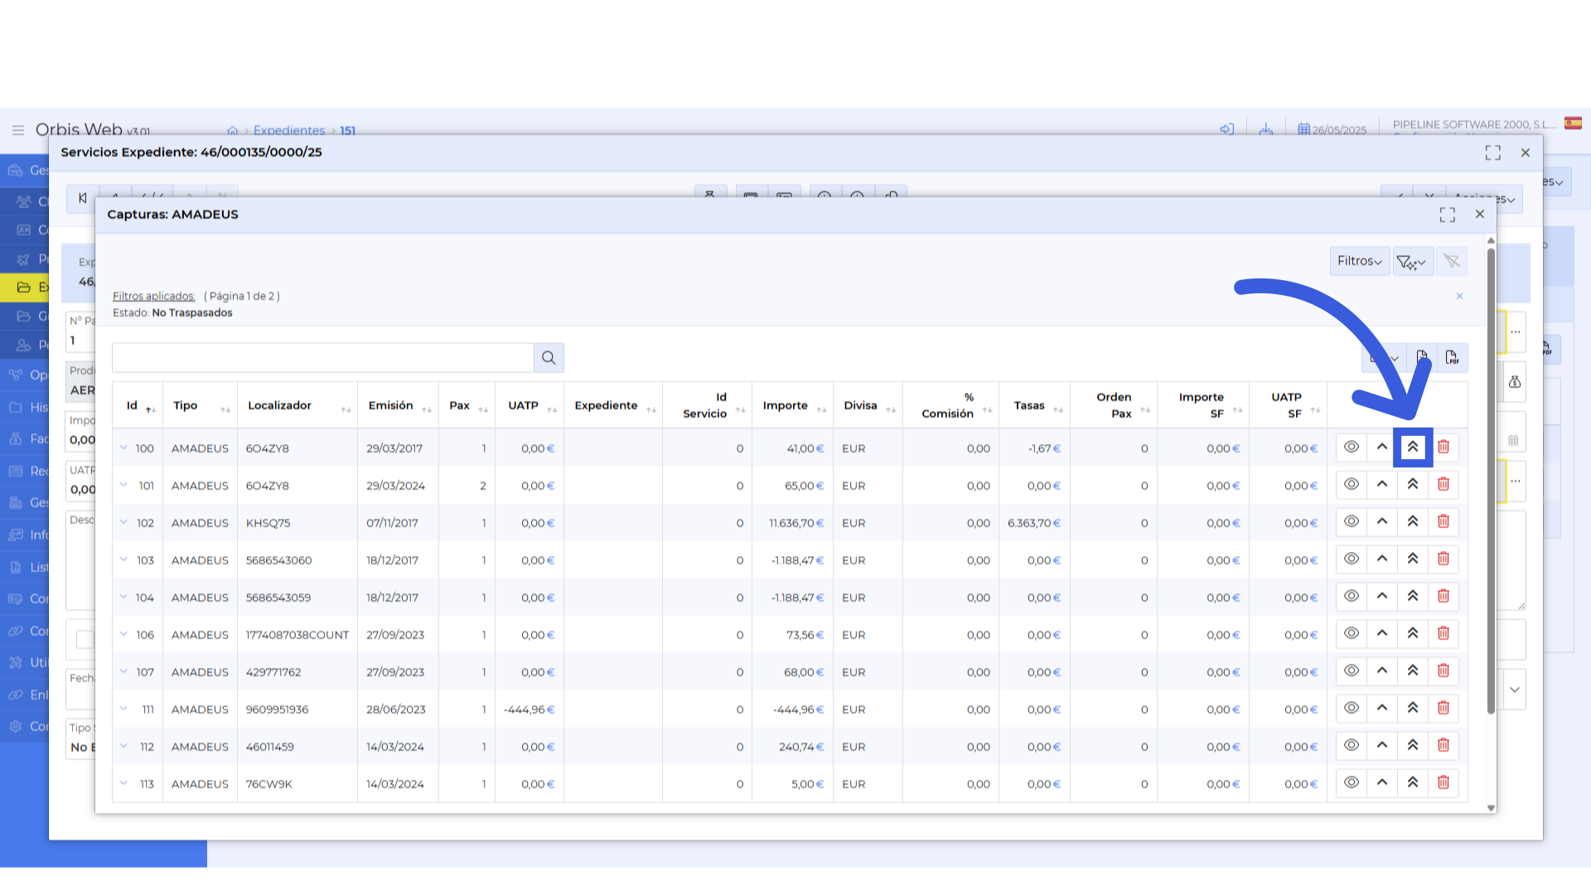Click single chevron-up icon on row 100
Image resolution: width=1591 pixels, height=895 pixels.
click(1382, 447)
